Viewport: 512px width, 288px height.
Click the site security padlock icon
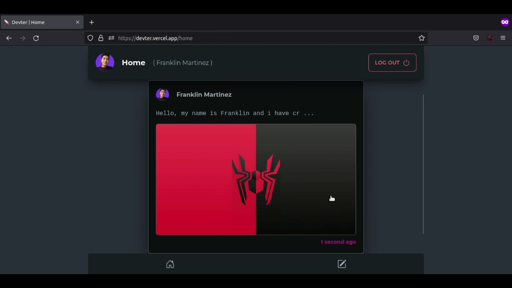pyautogui.click(x=101, y=38)
